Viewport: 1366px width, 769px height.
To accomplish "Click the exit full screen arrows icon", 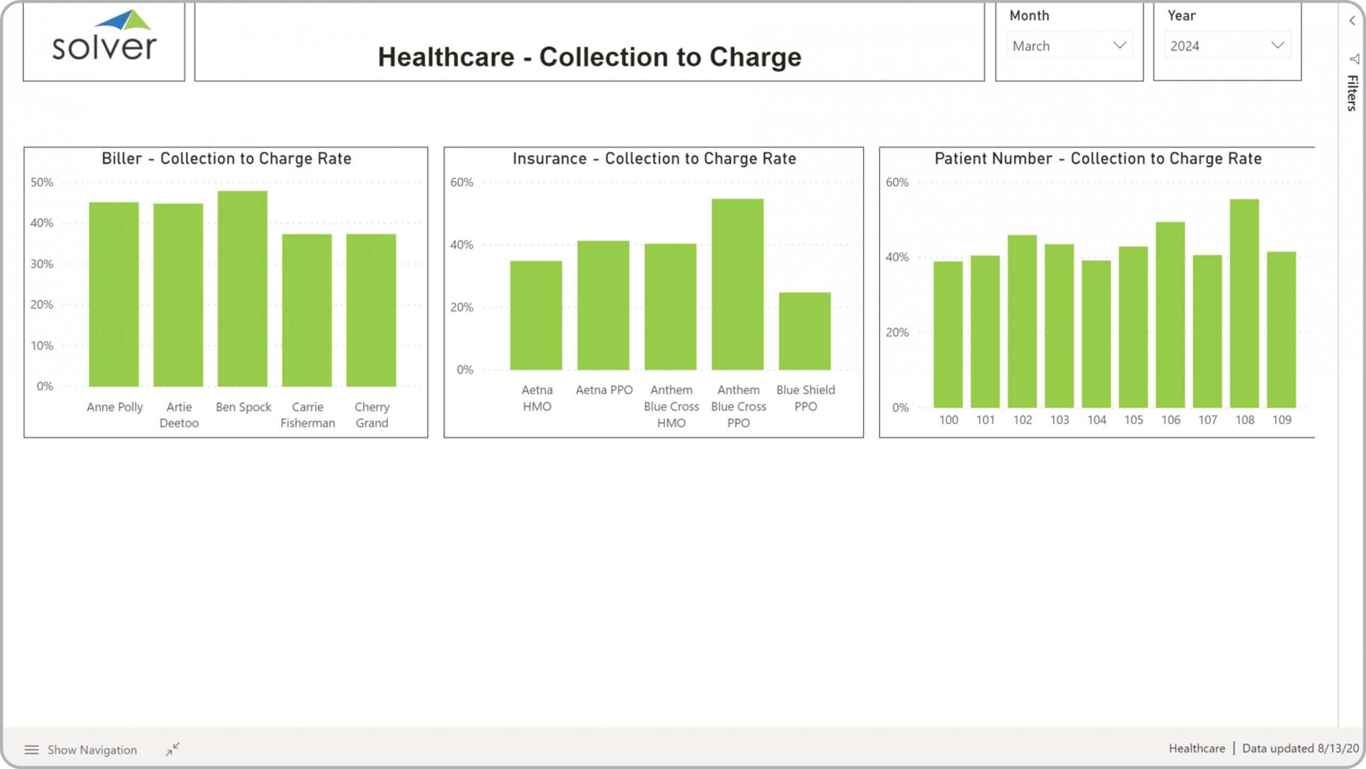I will pos(172,749).
